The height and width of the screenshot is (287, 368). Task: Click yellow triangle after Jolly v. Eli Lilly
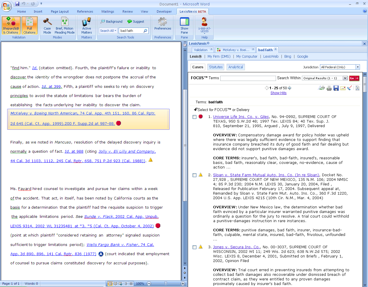pos(150,160)
